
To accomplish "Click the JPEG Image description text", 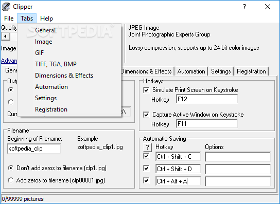I will 144,28.
